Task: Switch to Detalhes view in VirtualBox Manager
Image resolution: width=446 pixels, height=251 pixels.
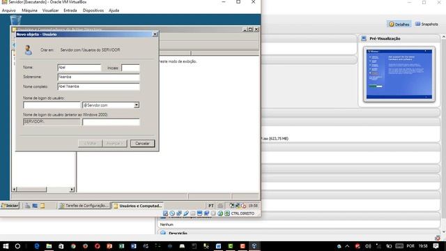Action: pyautogui.click(x=399, y=24)
